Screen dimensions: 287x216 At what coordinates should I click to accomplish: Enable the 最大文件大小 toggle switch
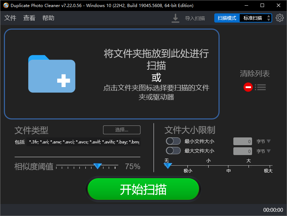click(173, 151)
